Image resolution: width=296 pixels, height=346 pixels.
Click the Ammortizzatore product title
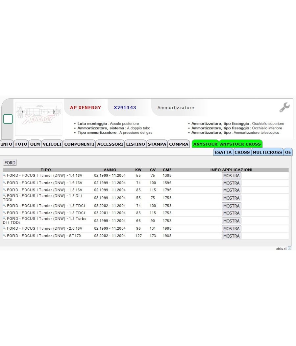(x=176, y=108)
